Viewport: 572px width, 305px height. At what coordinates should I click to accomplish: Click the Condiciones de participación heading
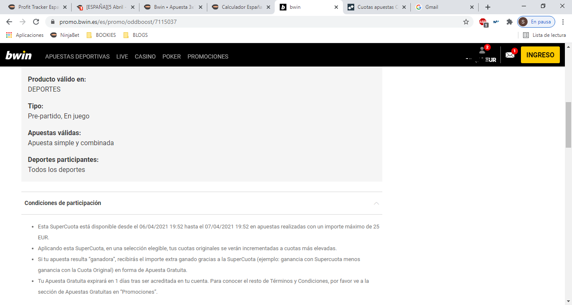(63, 203)
